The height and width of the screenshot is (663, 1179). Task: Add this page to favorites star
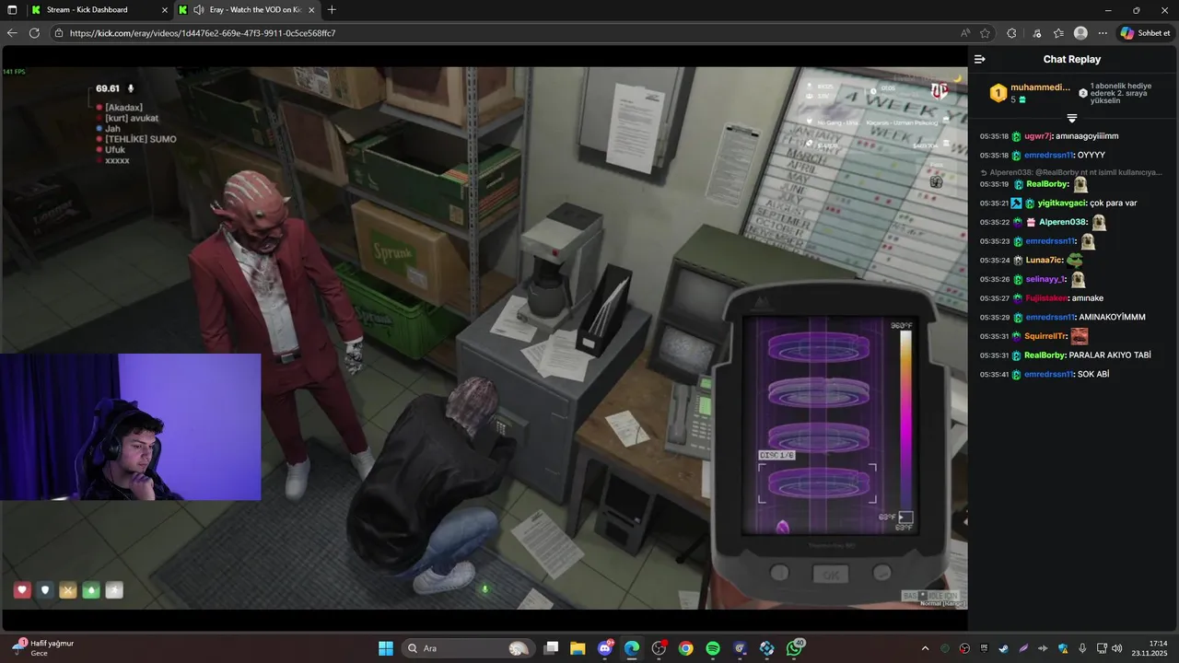coord(986,33)
